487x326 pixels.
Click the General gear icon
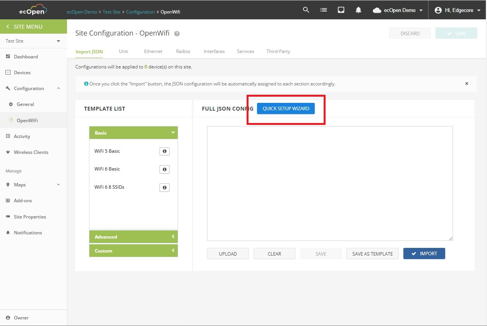(x=11, y=104)
